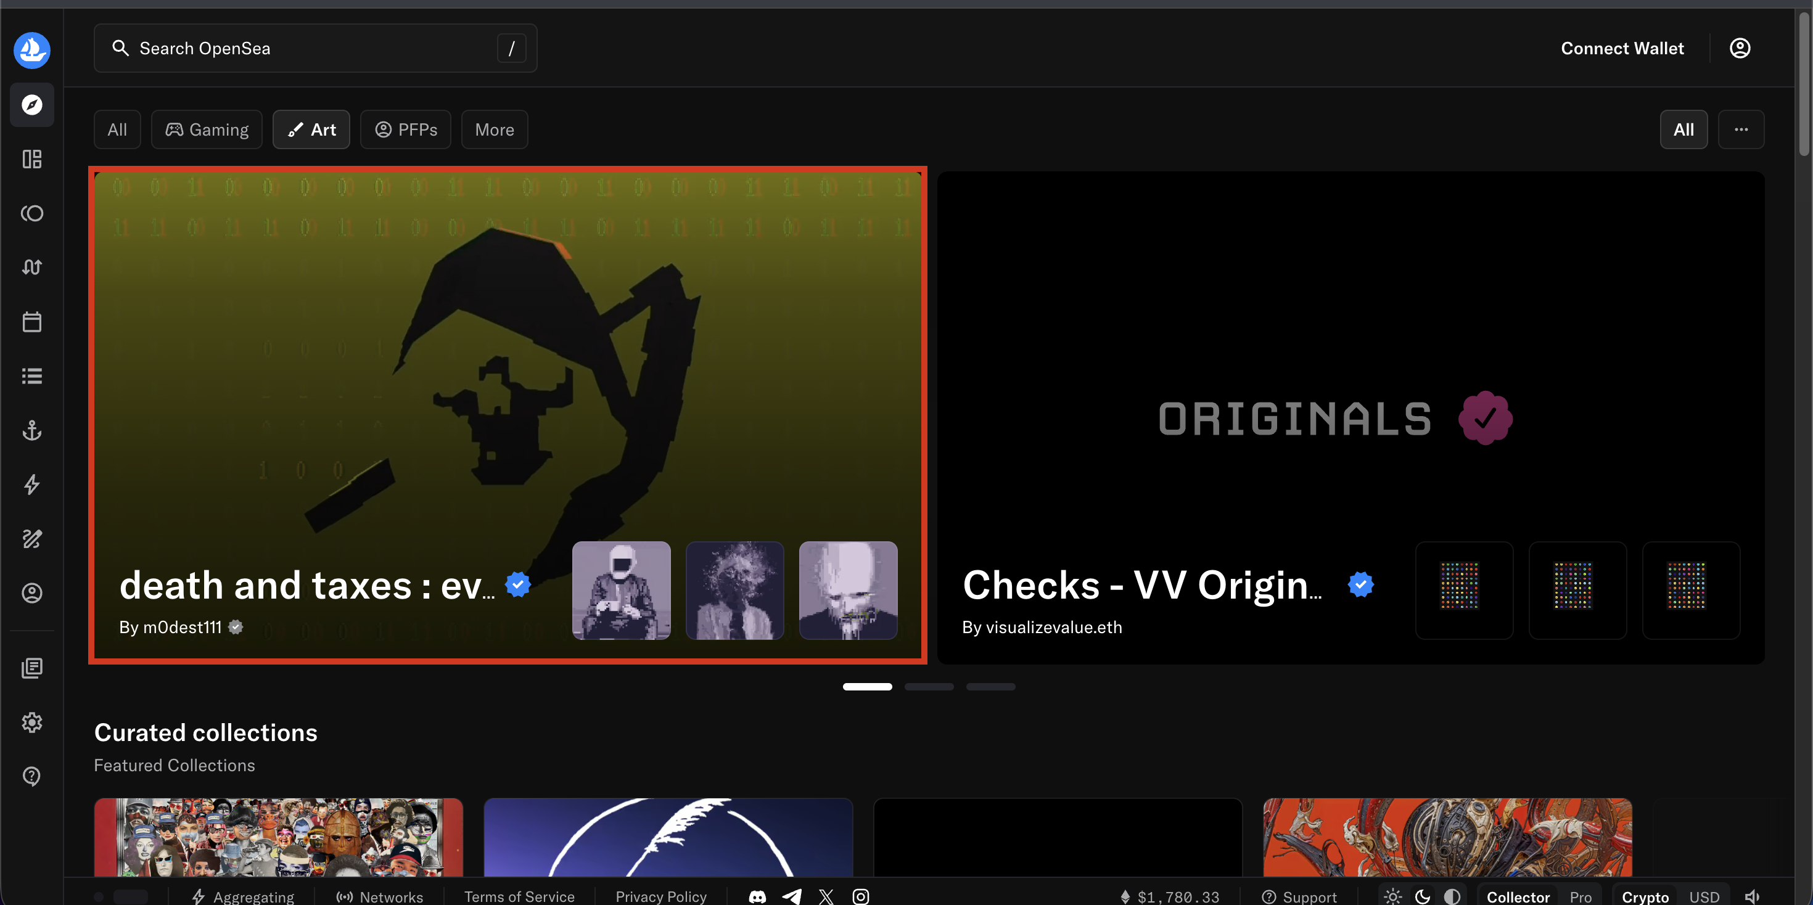Image resolution: width=1813 pixels, height=905 pixels.
Task: Open the Telegram link in footer
Action: pyautogui.click(x=792, y=896)
